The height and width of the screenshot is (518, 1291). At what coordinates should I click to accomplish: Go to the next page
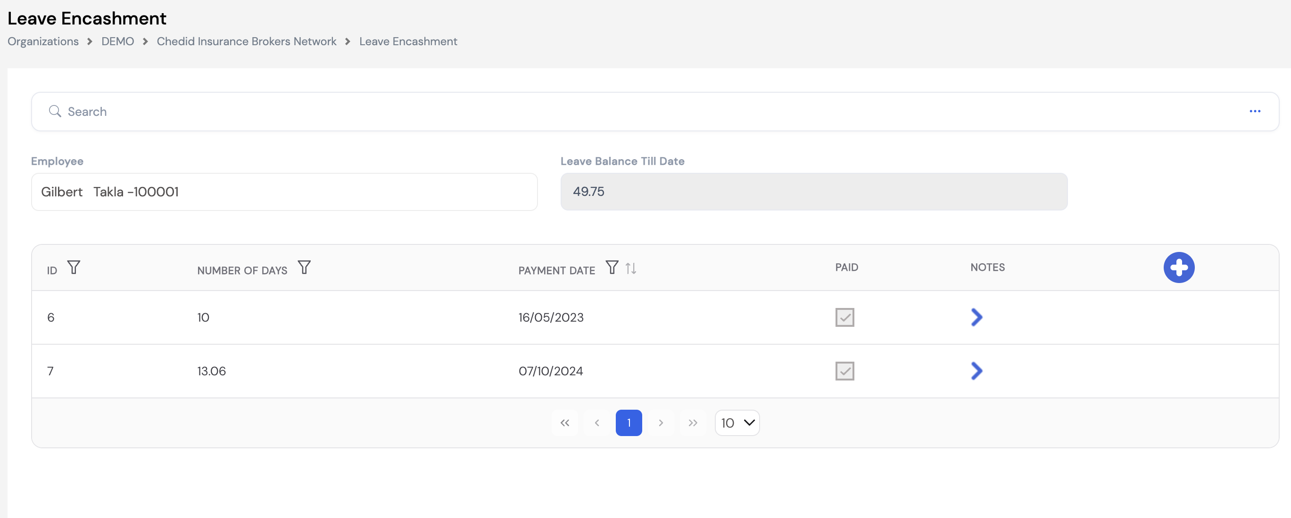661,423
